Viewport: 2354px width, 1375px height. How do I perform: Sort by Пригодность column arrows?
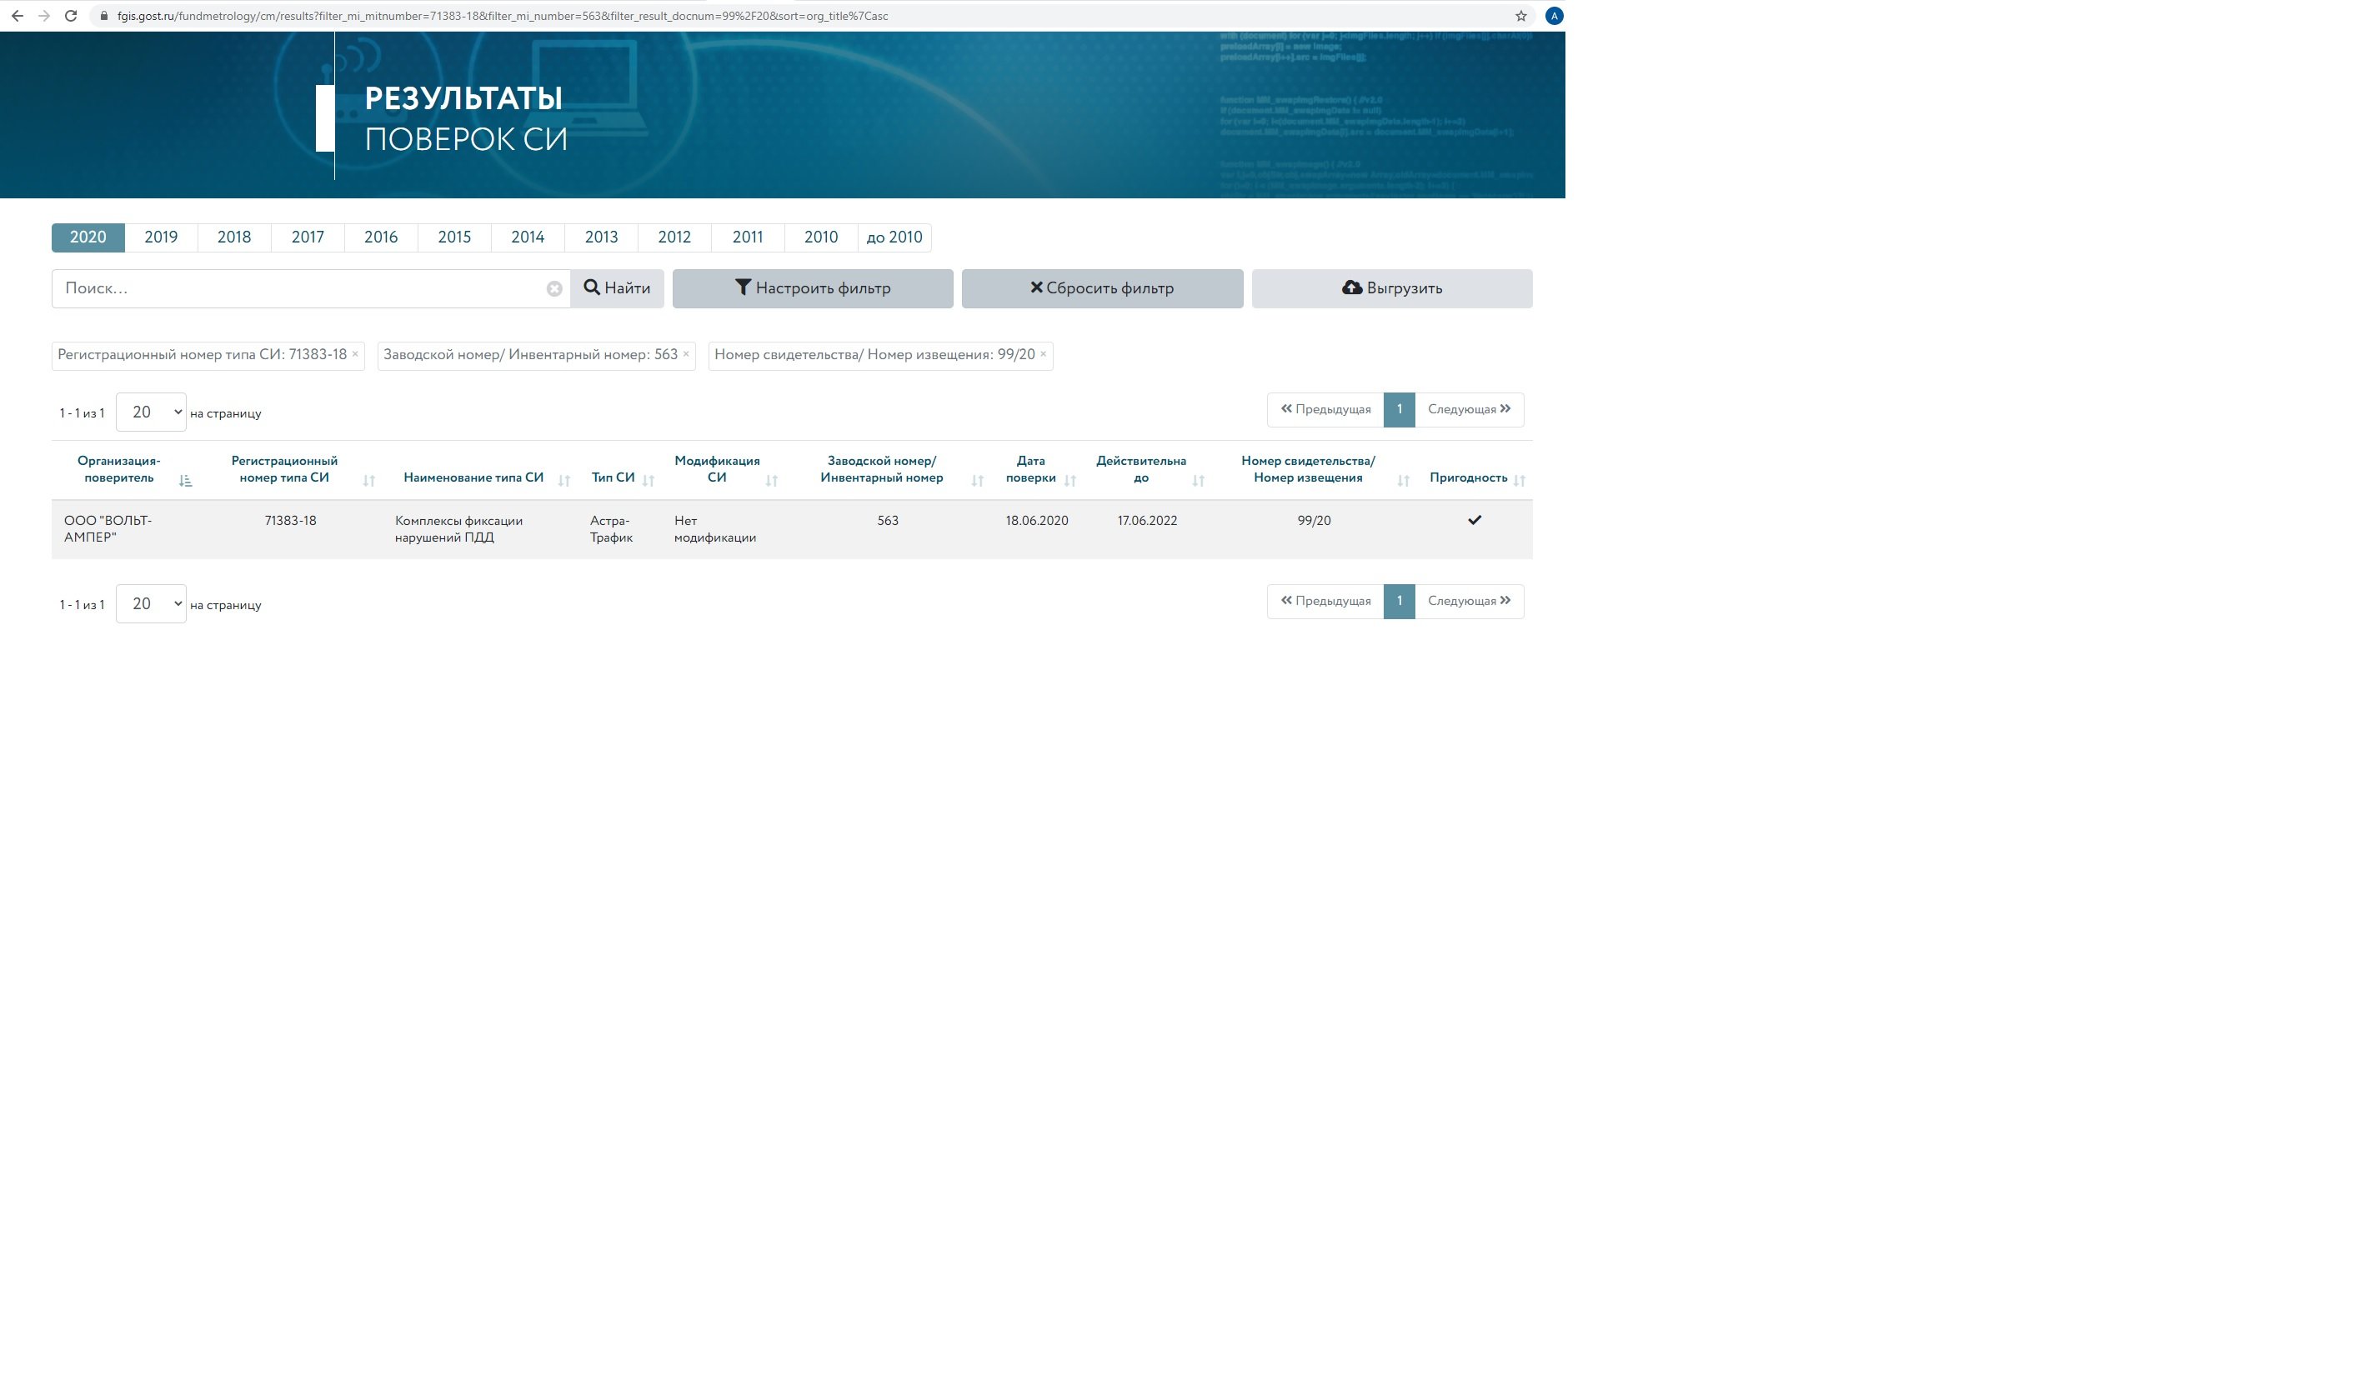point(1519,480)
